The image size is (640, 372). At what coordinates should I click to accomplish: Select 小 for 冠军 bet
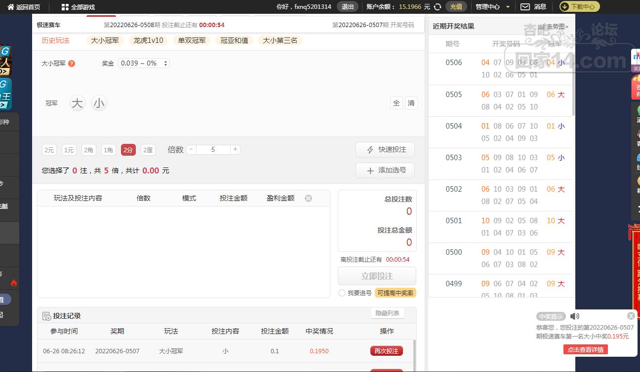tap(99, 103)
